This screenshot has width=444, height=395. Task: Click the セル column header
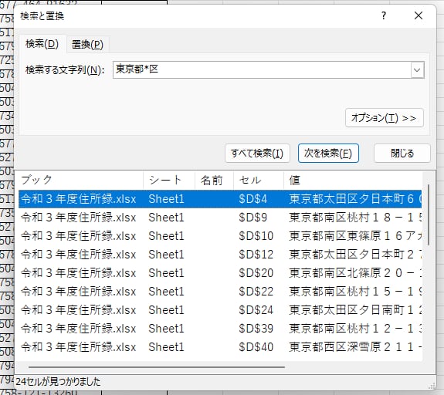pos(259,180)
